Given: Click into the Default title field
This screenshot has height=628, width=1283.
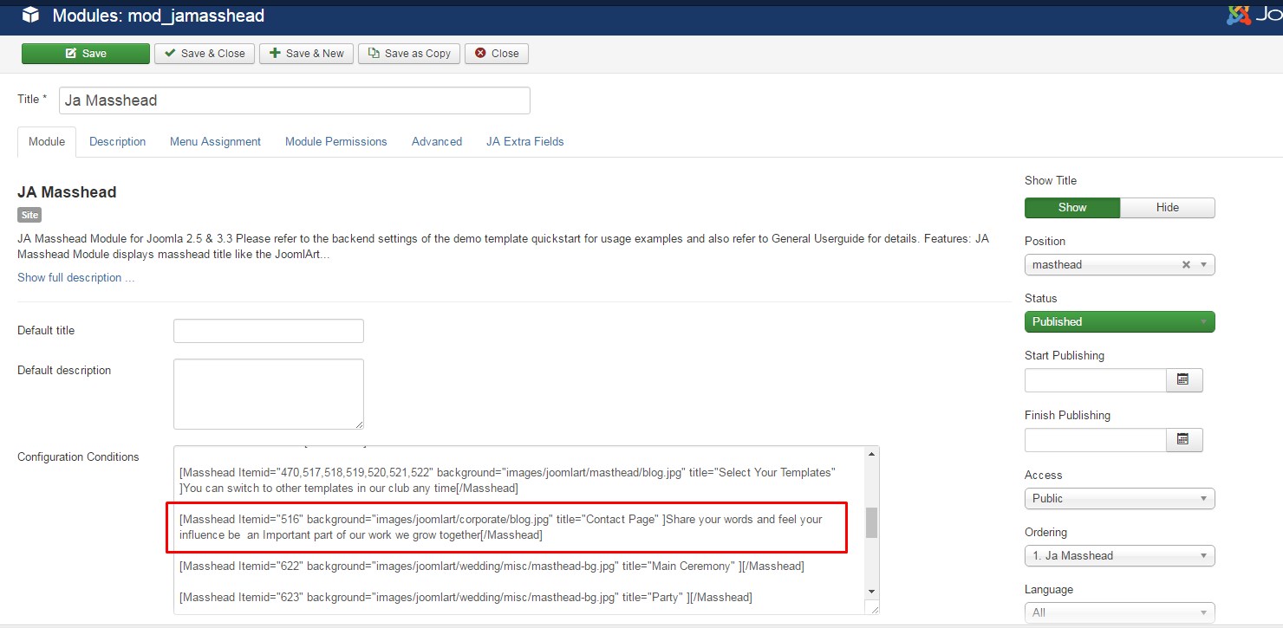Looking at the screenshot, I should coord(269,331).
